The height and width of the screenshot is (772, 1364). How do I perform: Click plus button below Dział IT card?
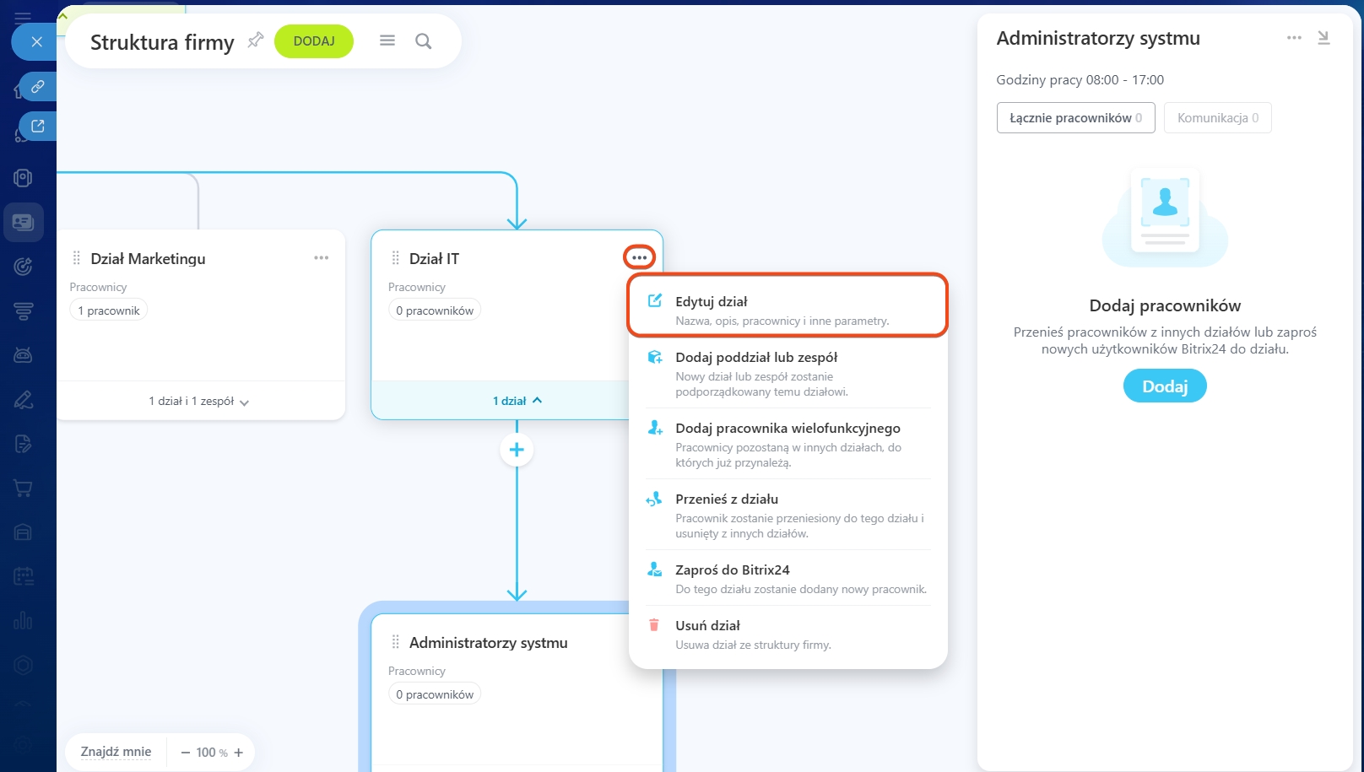tap(517, 450)
